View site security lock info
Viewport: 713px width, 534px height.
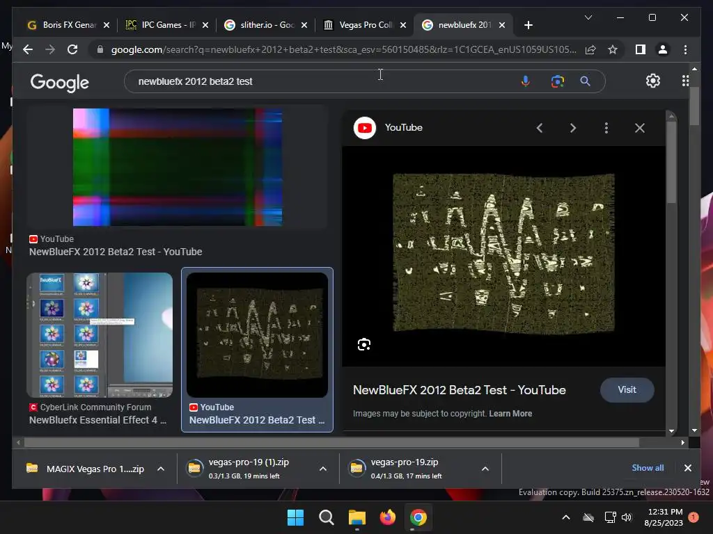click(x=100, y=49)
